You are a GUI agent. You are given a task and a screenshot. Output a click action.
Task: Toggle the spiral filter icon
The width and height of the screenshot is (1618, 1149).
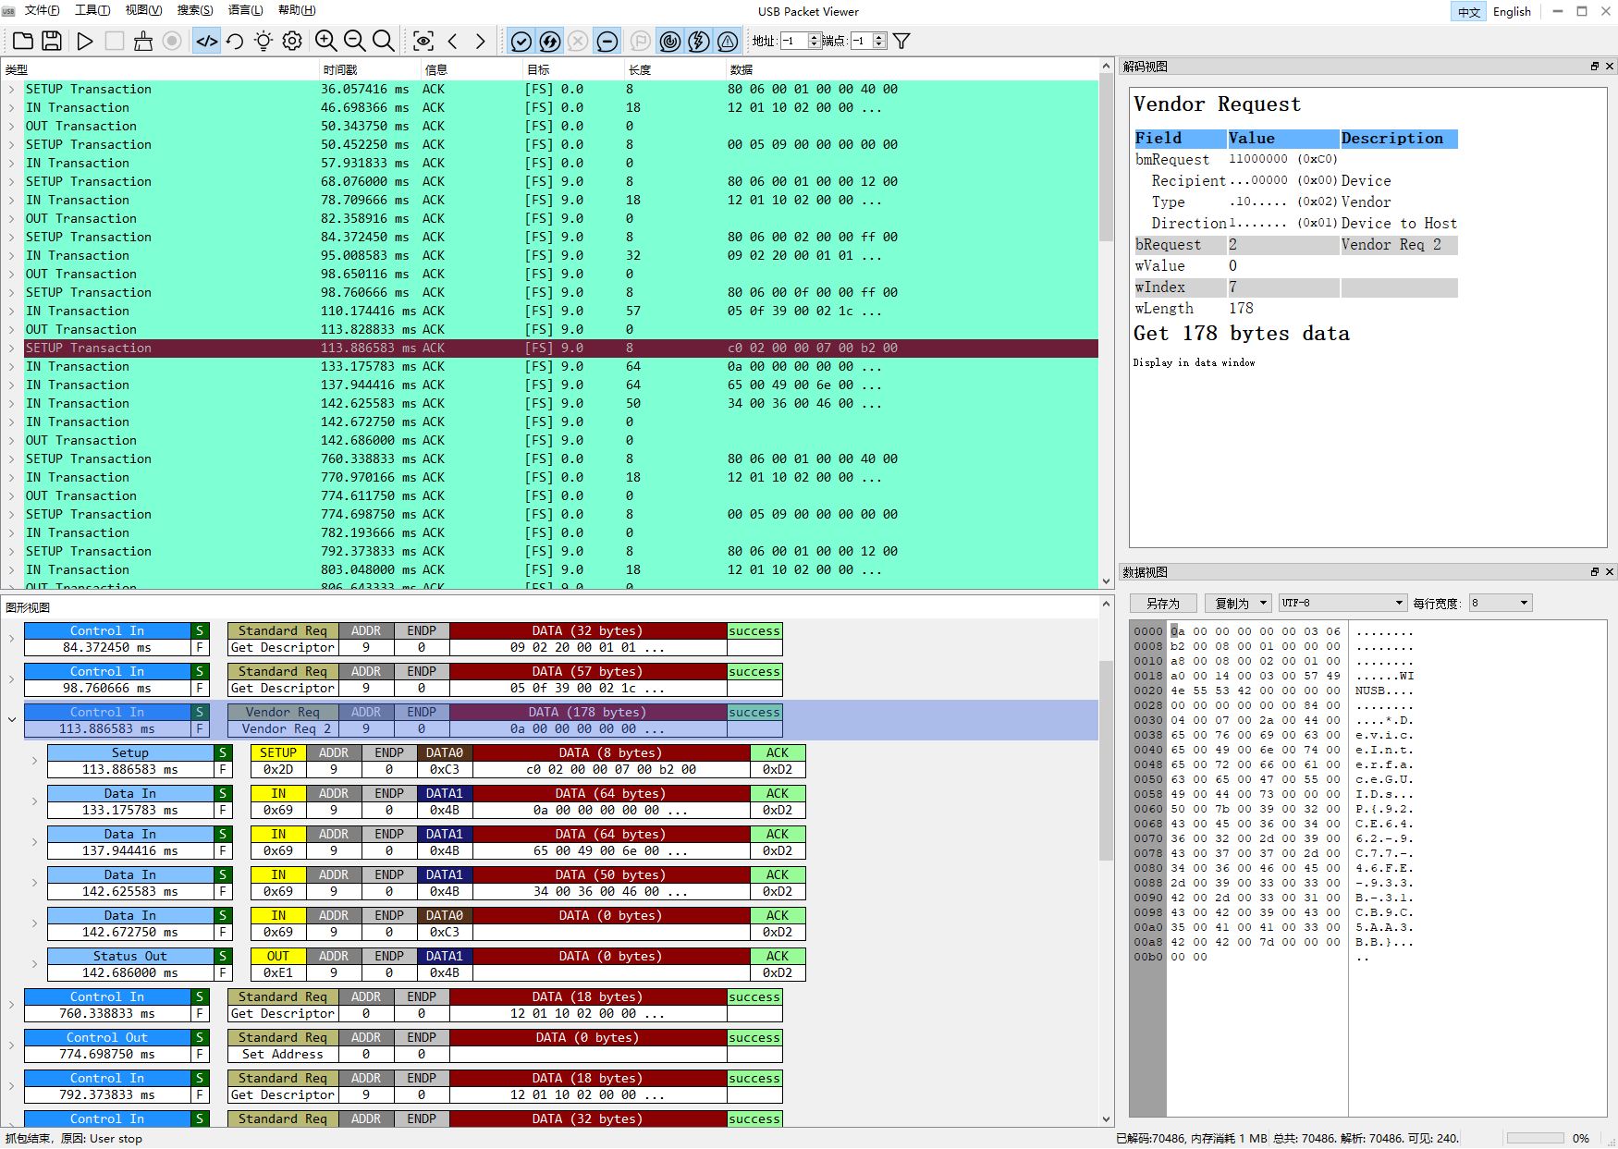tap(670, 41)
